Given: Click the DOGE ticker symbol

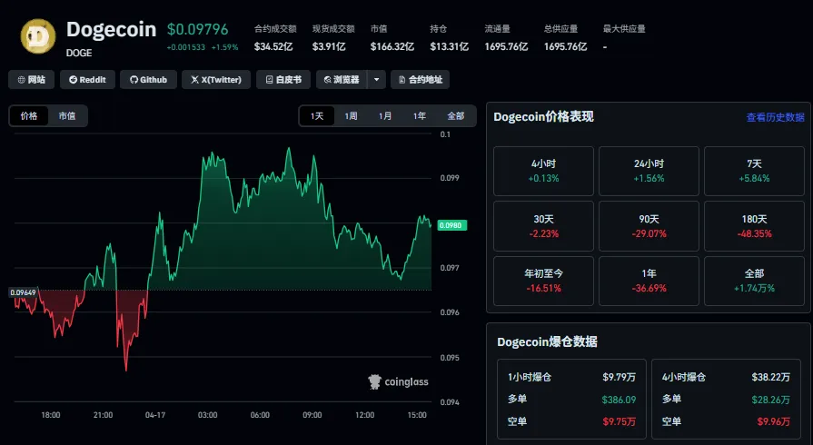Looking at the screenshot, I should (79, 53).
